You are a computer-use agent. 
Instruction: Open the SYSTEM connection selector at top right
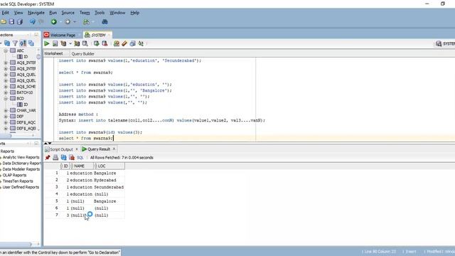[445, 44]
